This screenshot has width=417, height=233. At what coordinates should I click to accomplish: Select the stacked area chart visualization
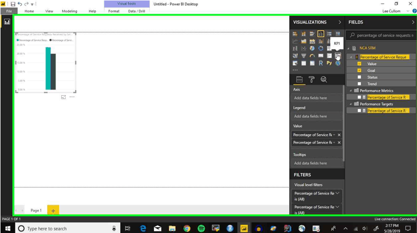tap(312, 41)
